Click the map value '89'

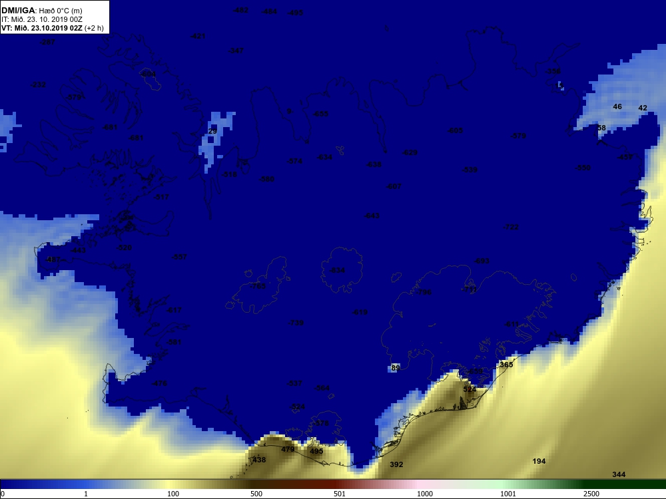click(396, 368)
